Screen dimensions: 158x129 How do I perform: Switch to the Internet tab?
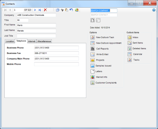(32, 41)
